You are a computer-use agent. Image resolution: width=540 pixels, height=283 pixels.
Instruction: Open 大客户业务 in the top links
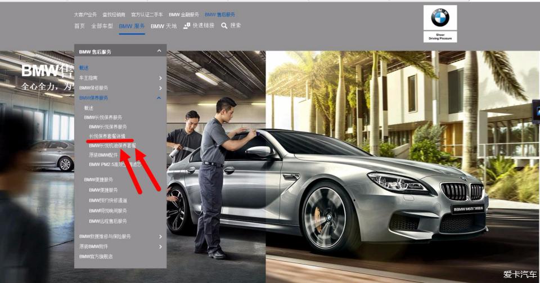click(85, 15)
